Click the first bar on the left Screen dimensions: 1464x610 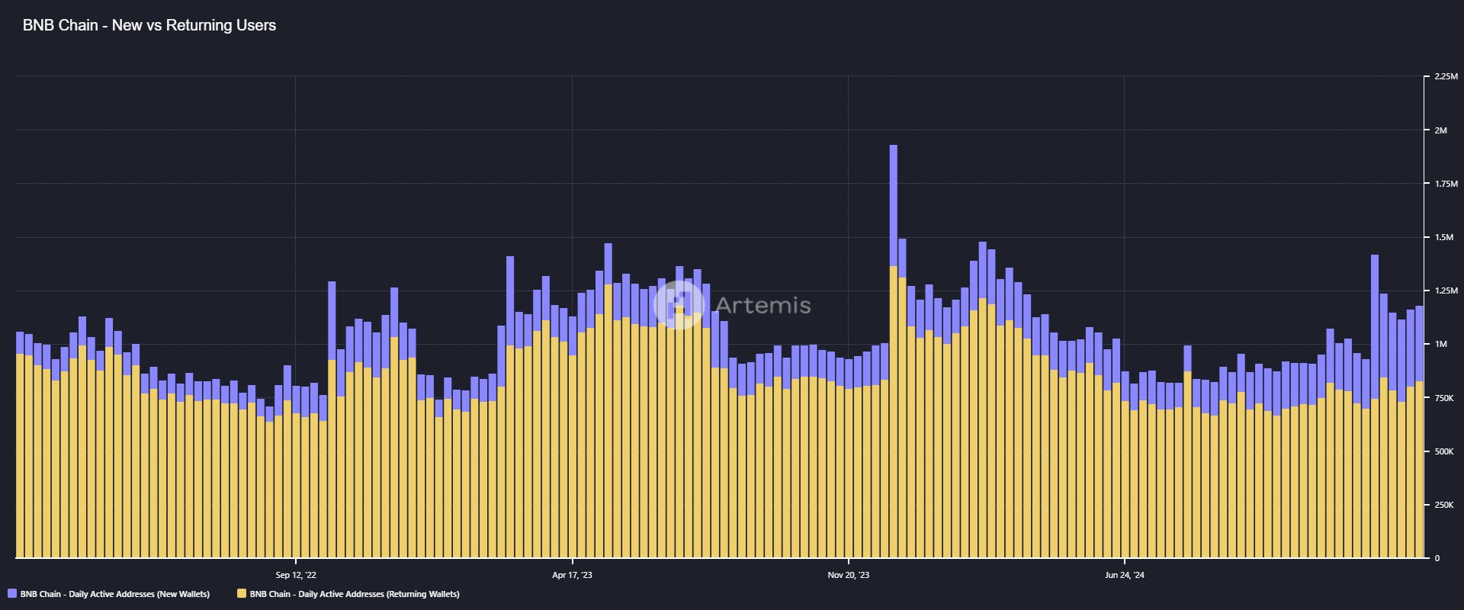[20, 457]
